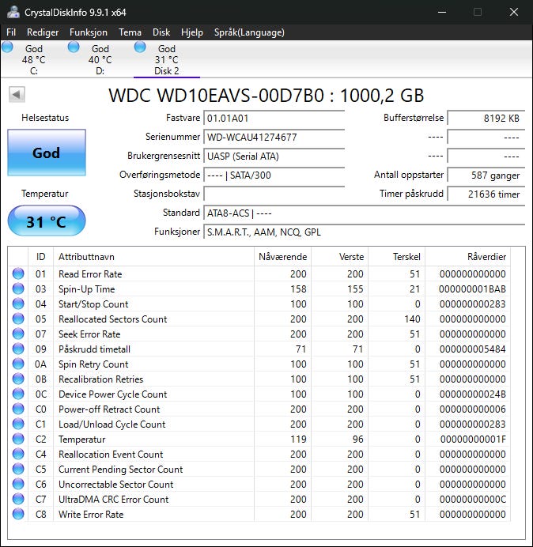Click the Serienummer field WD-WCAU41274677

(x=274, y=137)
